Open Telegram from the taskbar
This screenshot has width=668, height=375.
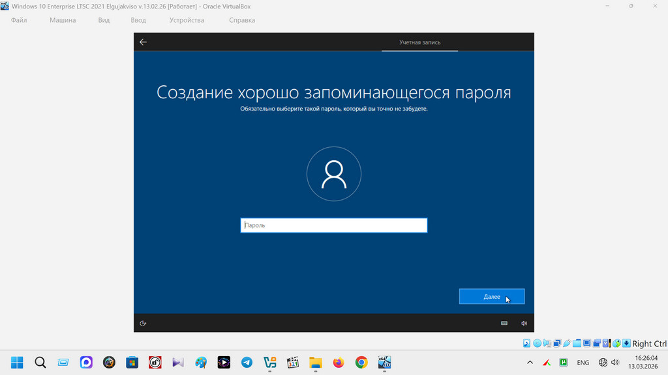[x=247, y=362]
